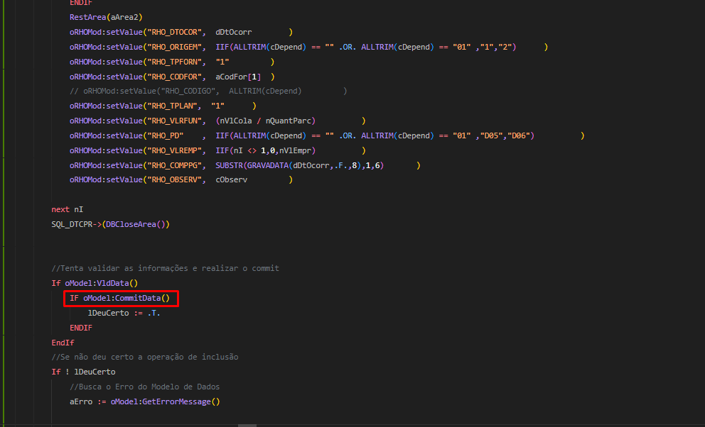Click the "RHO_CODFOR" string
The image size is (705, 427).
174,77
